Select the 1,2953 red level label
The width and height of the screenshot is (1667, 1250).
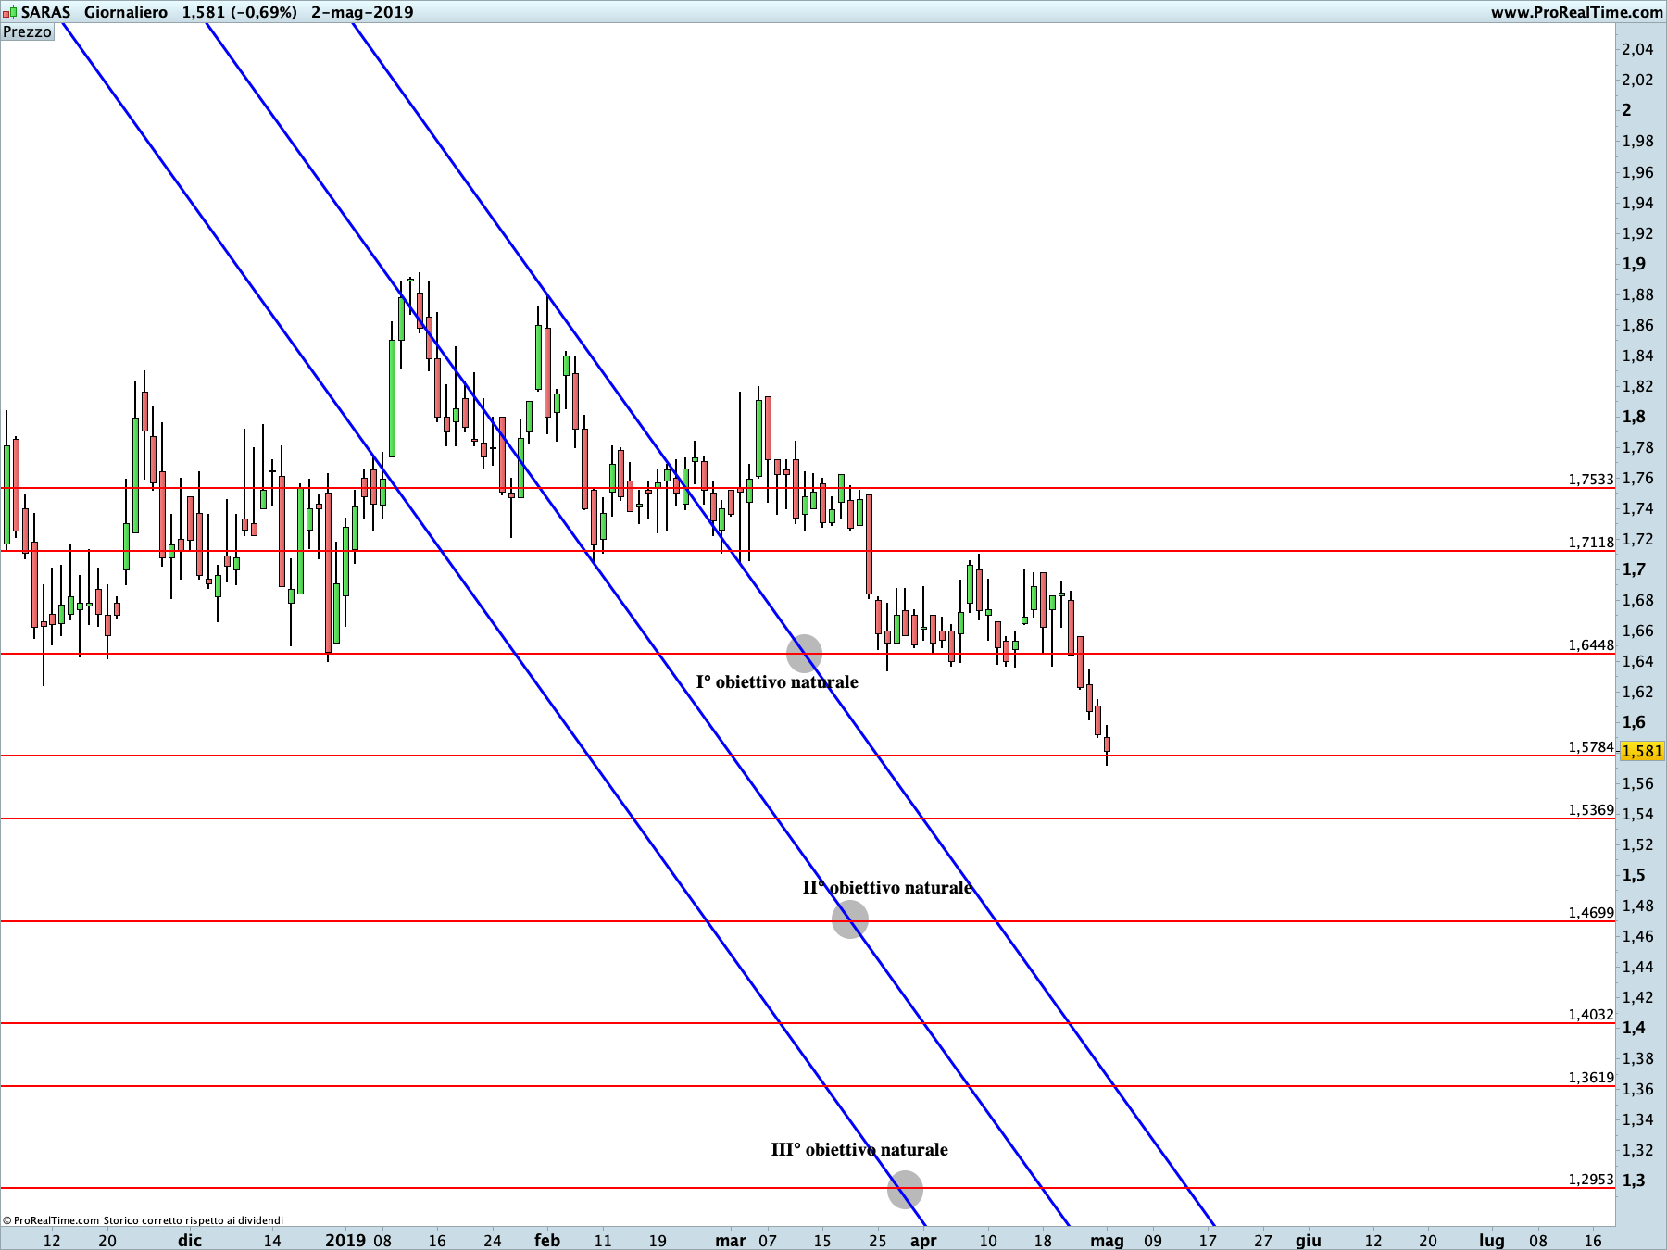[x=1591, y=1180]
